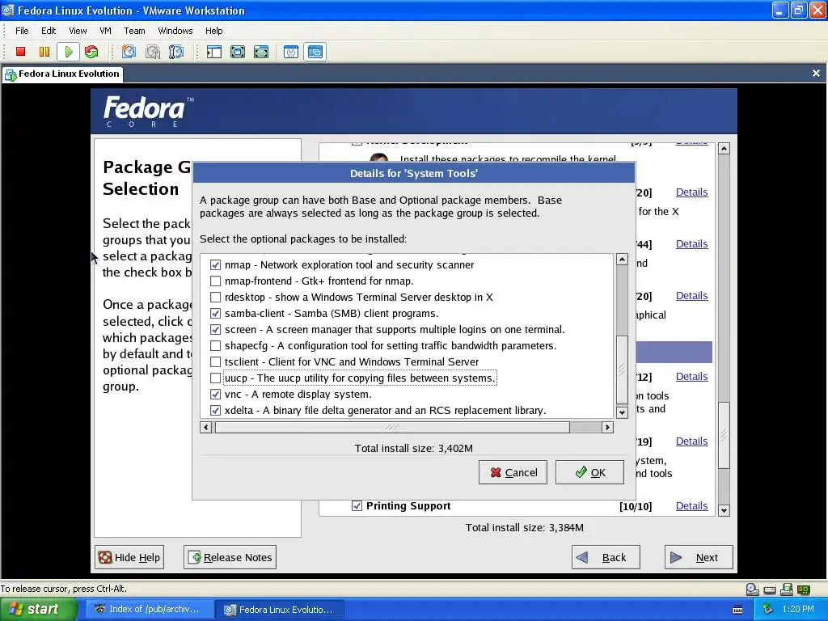Click the Fedora Linux Evolutio taskbar item
The image size is (828, 621).
tap(280, 610)
